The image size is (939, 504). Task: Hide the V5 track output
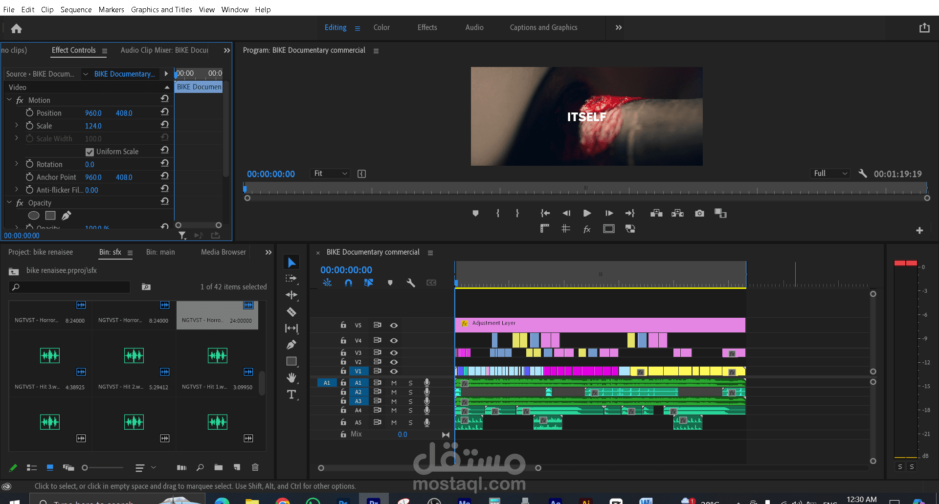(x=394, y=325)
